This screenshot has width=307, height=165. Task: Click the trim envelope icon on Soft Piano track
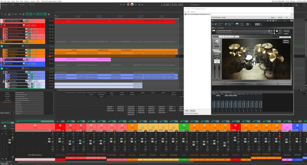tap(33, 60)
